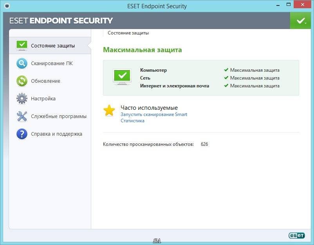Click green checkmark for Интернет и электронная почта
The image size is (314, 245).
226,85
